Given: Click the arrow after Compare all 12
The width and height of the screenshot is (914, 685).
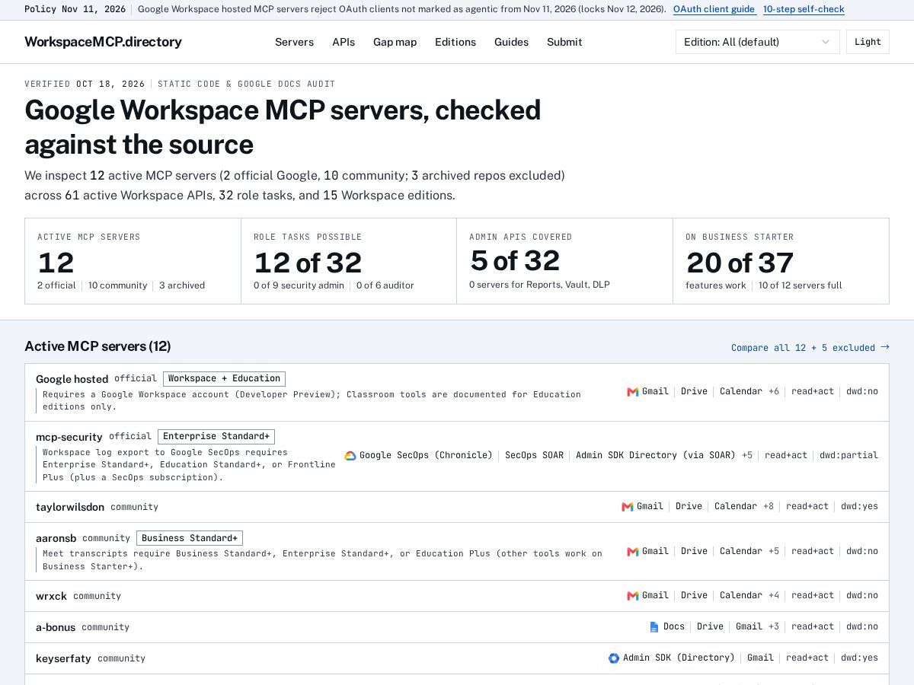Looking at the screenshot, I should pyautogui.click(x=885, y=347).
